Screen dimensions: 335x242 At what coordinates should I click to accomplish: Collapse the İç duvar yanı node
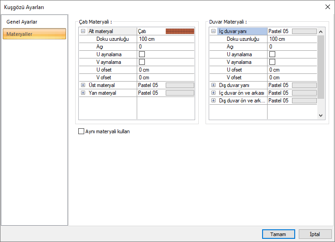pyautogui.click(x=213, y=31)
